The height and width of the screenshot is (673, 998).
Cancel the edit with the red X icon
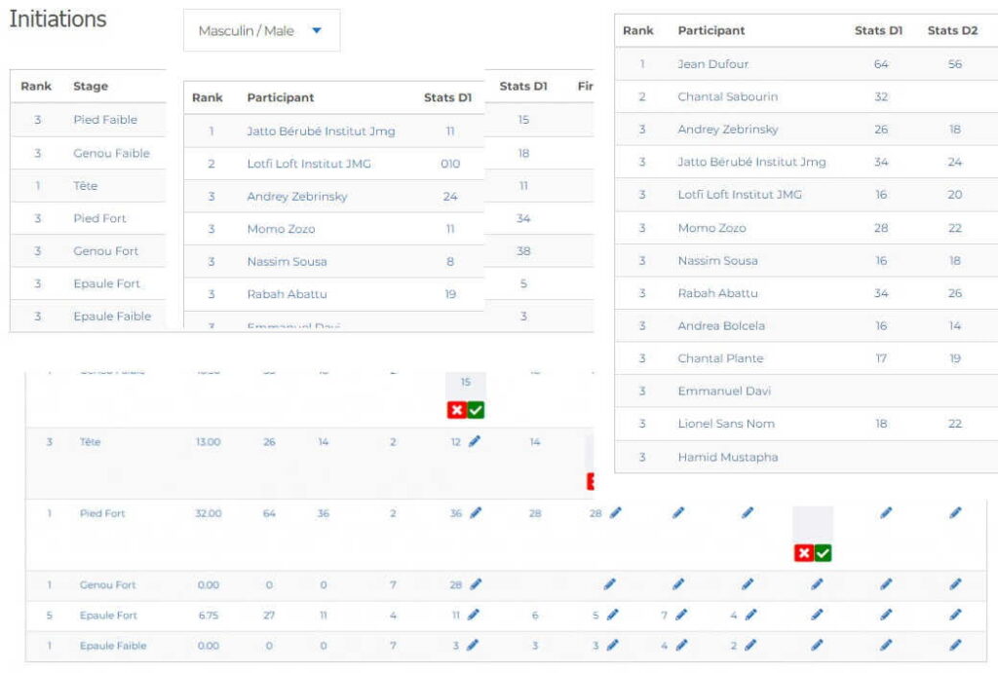(455, 409)
